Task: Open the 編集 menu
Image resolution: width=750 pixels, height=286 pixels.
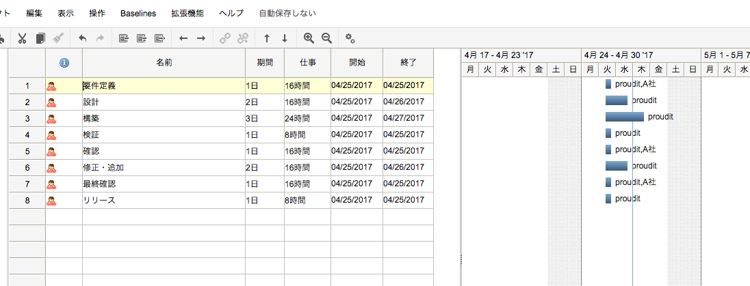Action: [34, 13]
